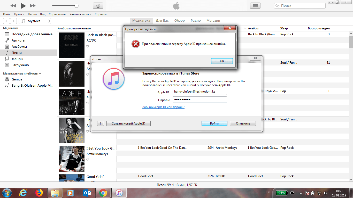
Task: Select Загружено in the sidebar
Action: pyautogui.click(x=28, y=65)
